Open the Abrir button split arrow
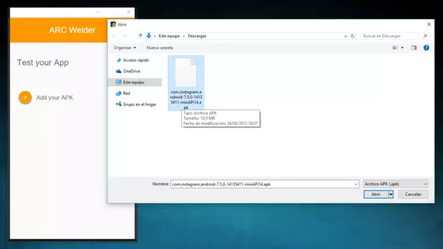The width and height of the screenshot is (443, 249). (x=391, y=195)
